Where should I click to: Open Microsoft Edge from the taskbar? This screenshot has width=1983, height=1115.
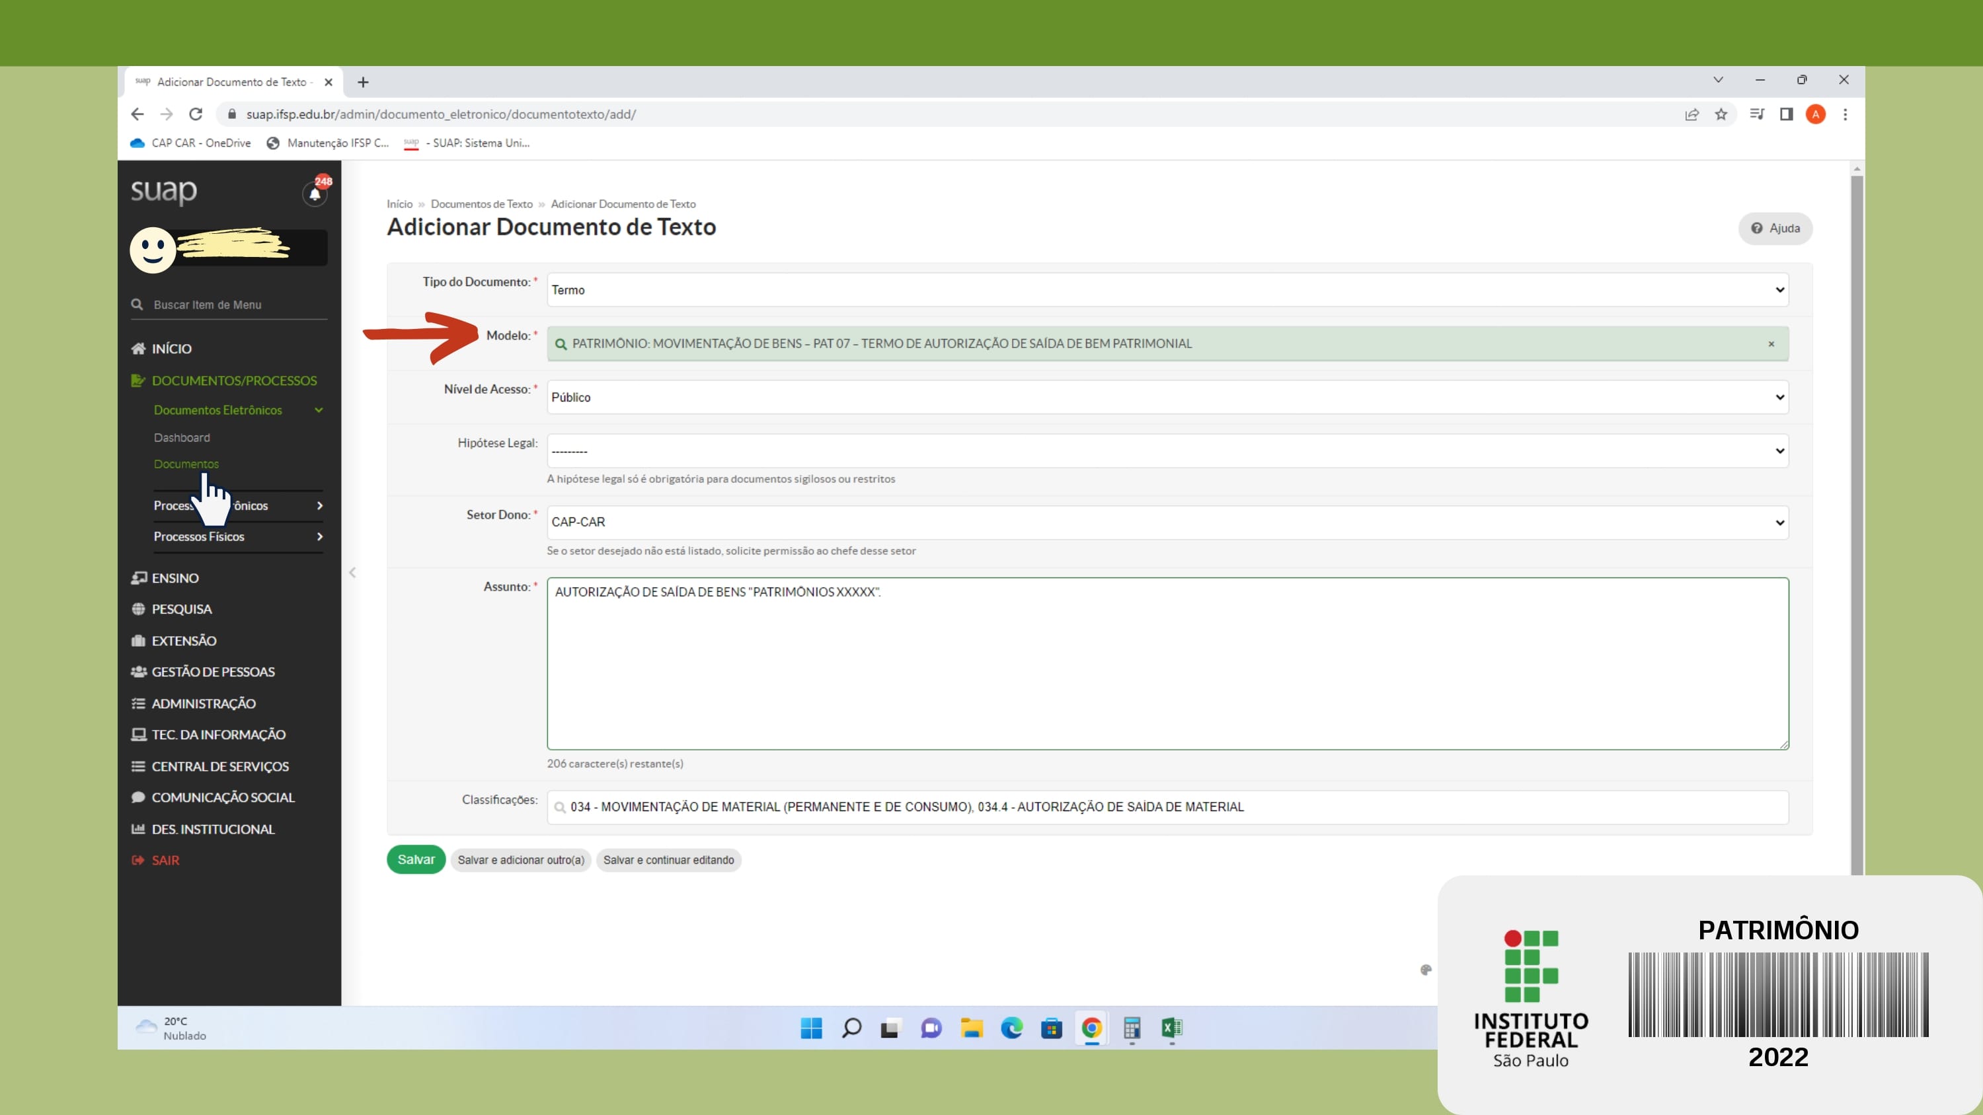pos(1011,1028)
